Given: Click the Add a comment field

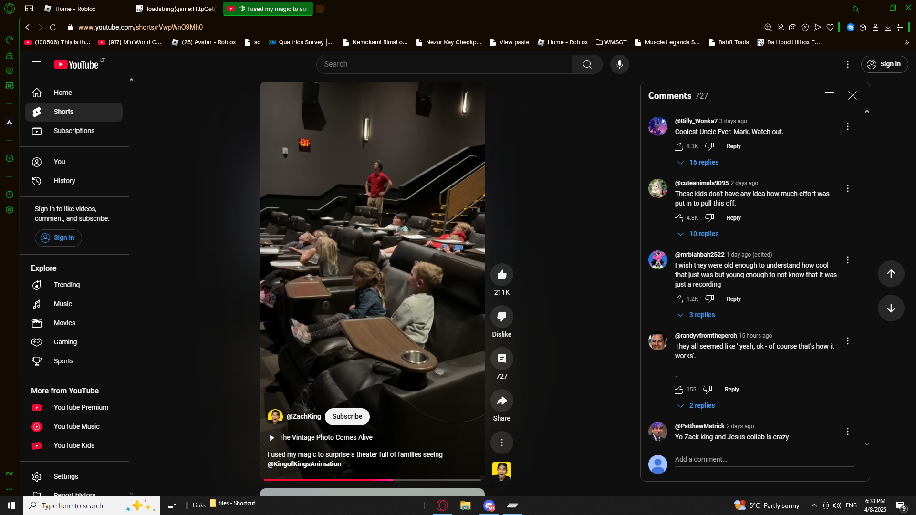Looking at the screenshot, I should coord(763,459).
